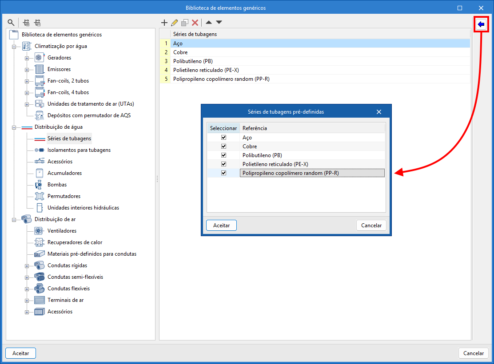Click Cancelar in pré-definidas dialog
Viewport: 494px width, 364px height.
[x=371, y=226]
